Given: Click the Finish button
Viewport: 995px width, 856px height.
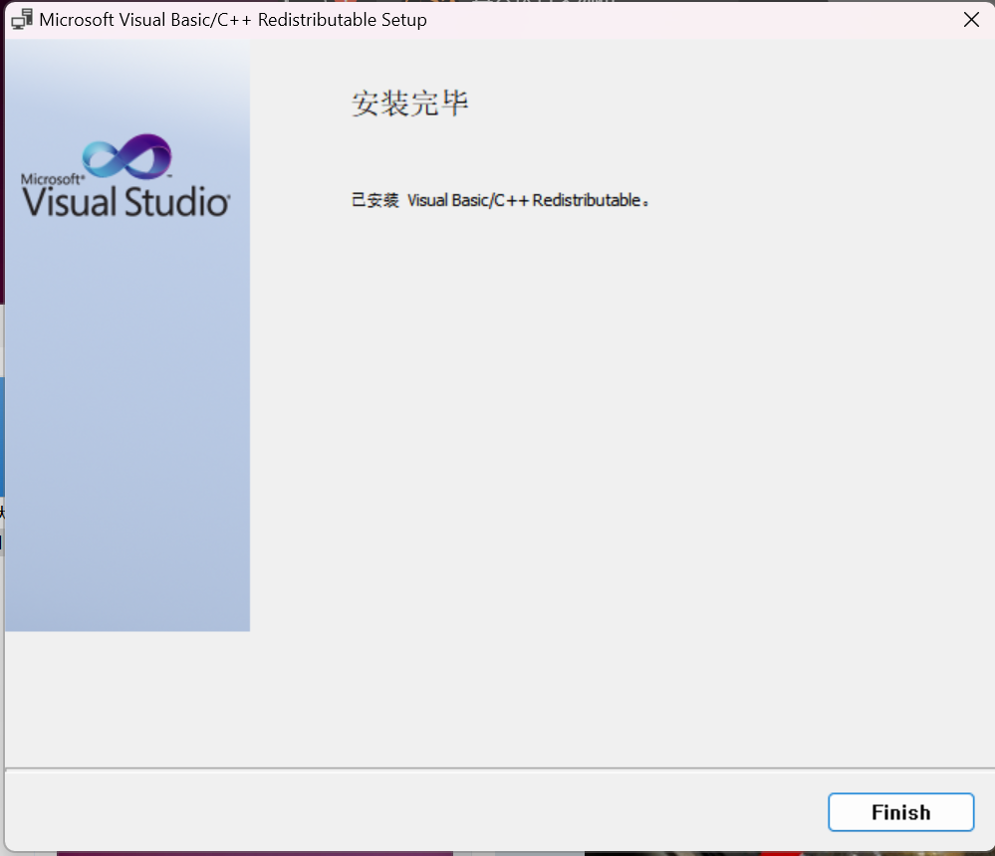Looking at the screenshot, I should [900, 812].
